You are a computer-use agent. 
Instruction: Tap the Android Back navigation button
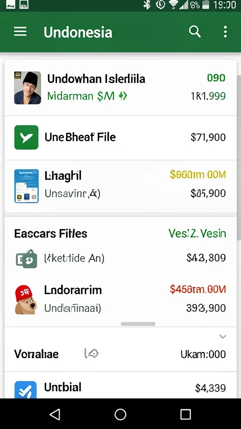(x=55, y=414)
